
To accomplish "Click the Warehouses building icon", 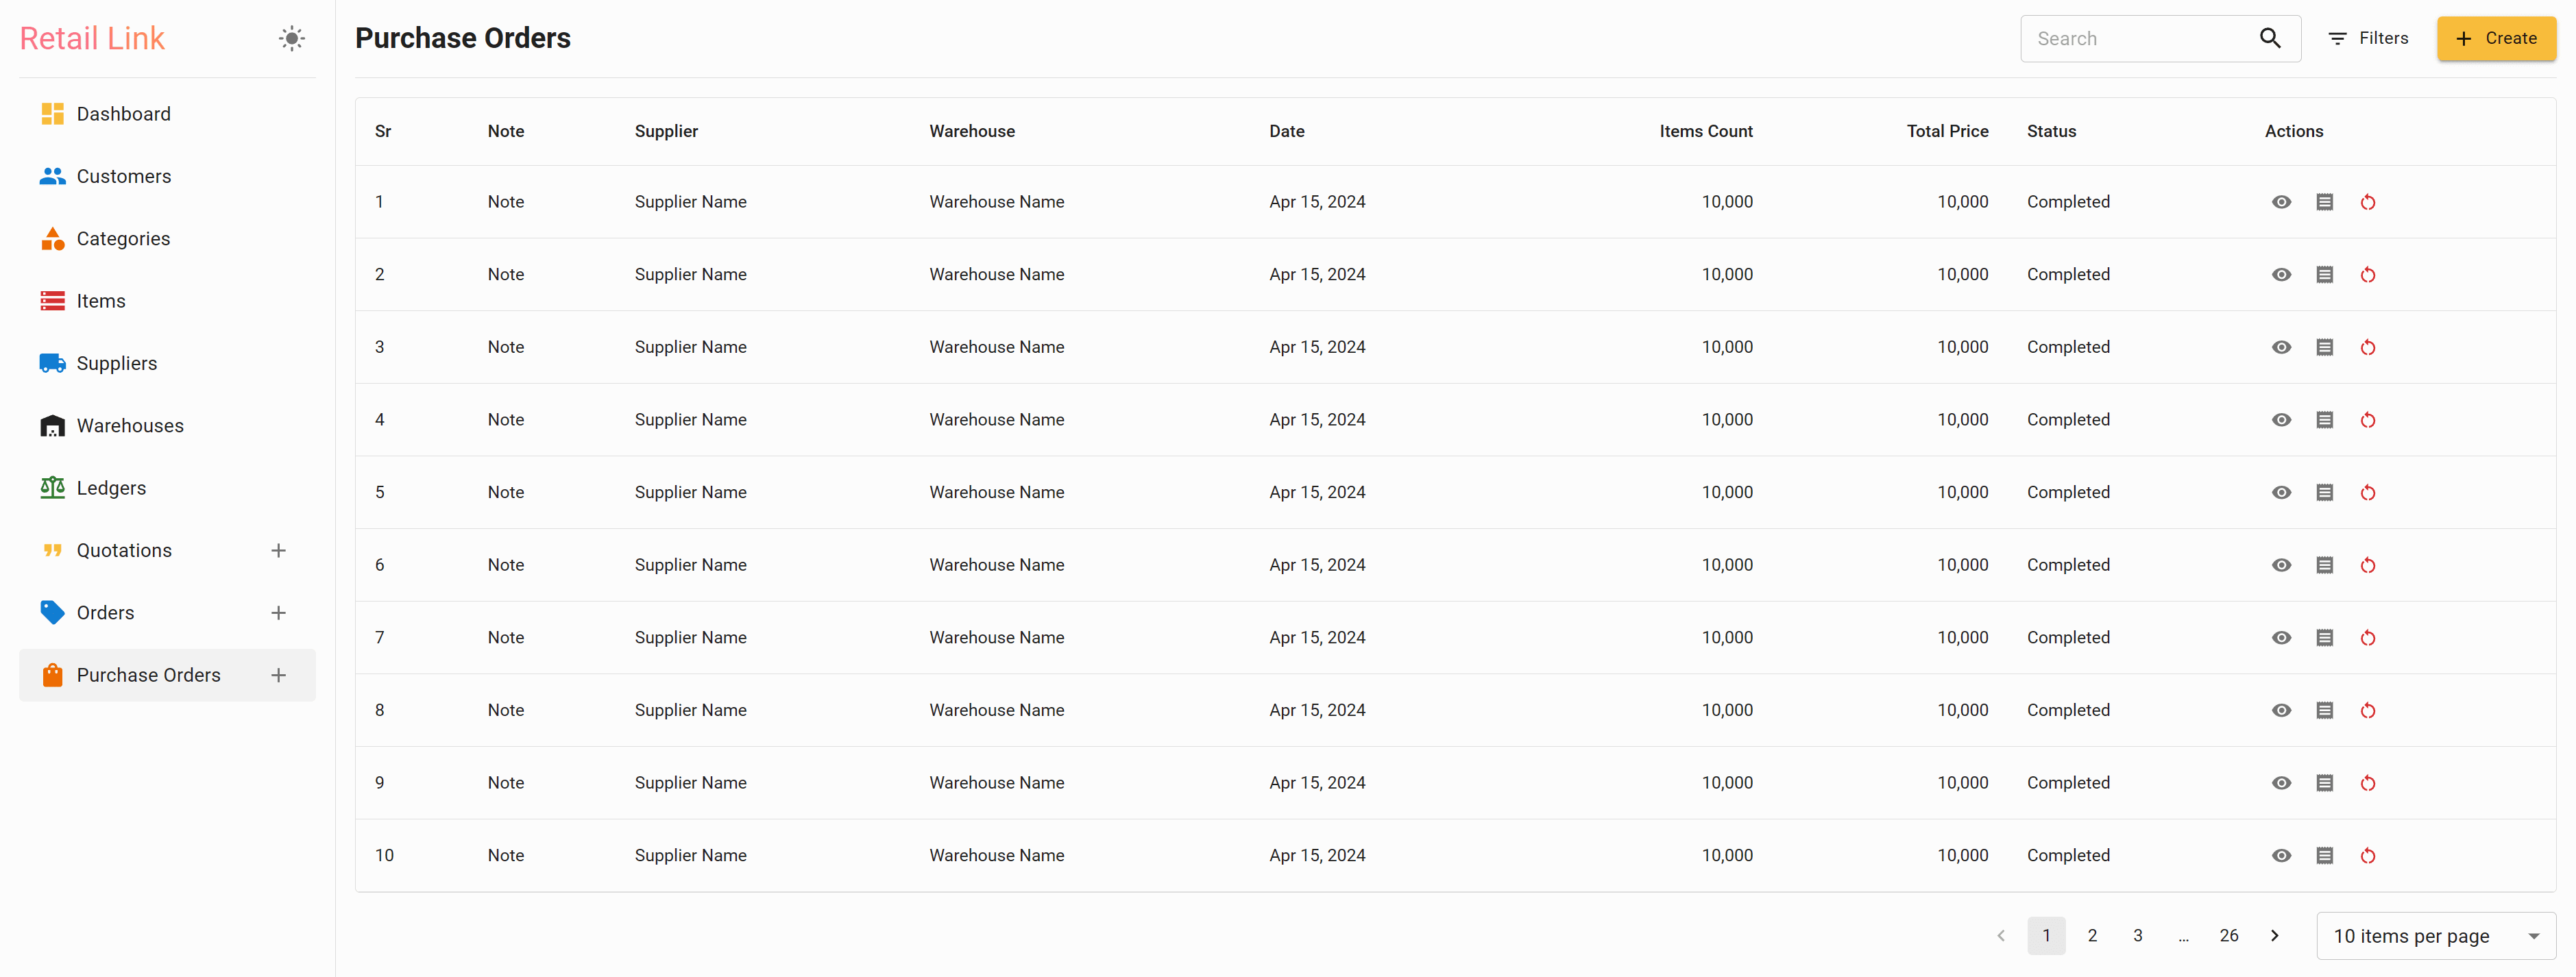I will pos(52,426).
